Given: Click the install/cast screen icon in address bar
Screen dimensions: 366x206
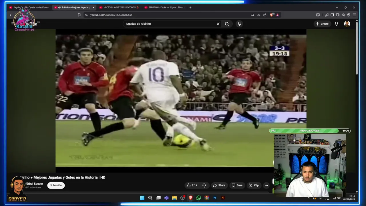Looking at the screenshot, I should 252,15.
